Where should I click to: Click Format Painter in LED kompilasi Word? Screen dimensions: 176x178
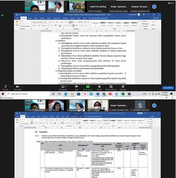[25, 26]
